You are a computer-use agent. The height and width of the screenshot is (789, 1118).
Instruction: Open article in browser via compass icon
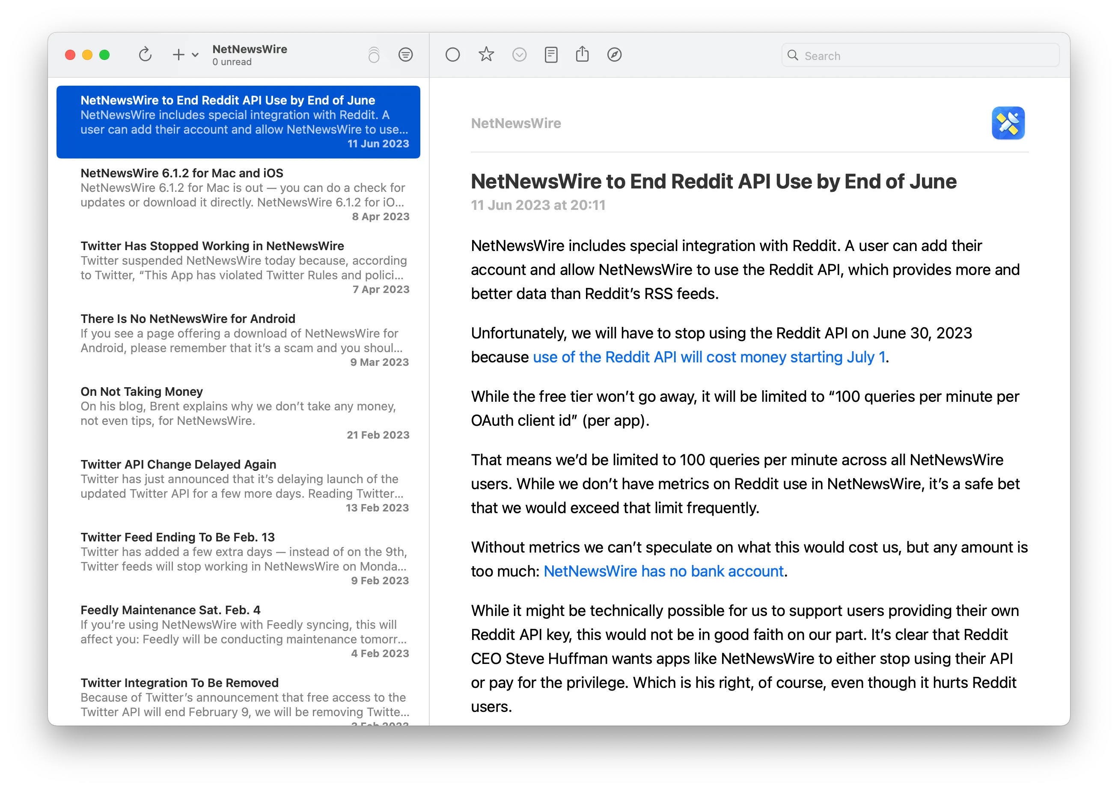(x=614, y=54)
